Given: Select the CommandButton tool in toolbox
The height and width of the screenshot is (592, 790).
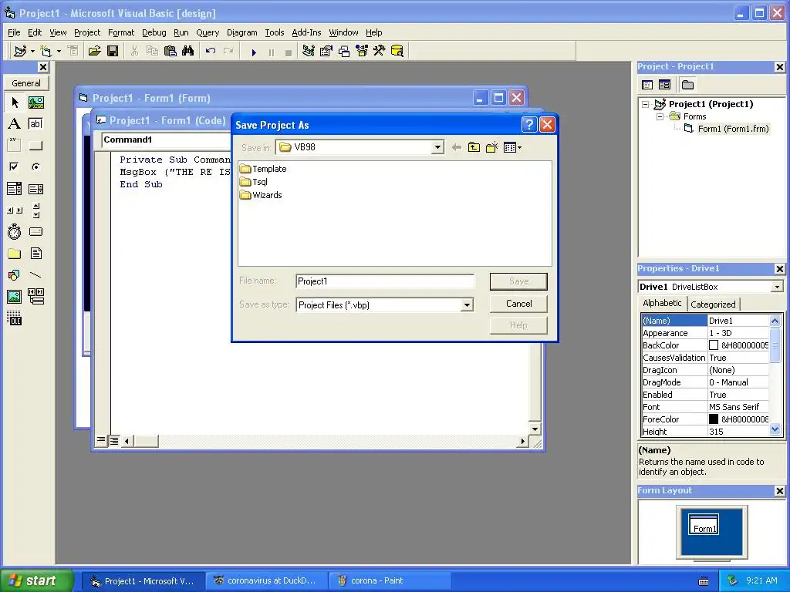Looking at the screenshot, I should pos(35,146).
